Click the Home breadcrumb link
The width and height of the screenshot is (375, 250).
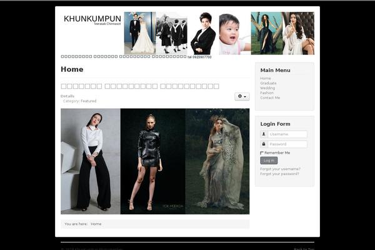pyautogui.click(x=96, y=224)
